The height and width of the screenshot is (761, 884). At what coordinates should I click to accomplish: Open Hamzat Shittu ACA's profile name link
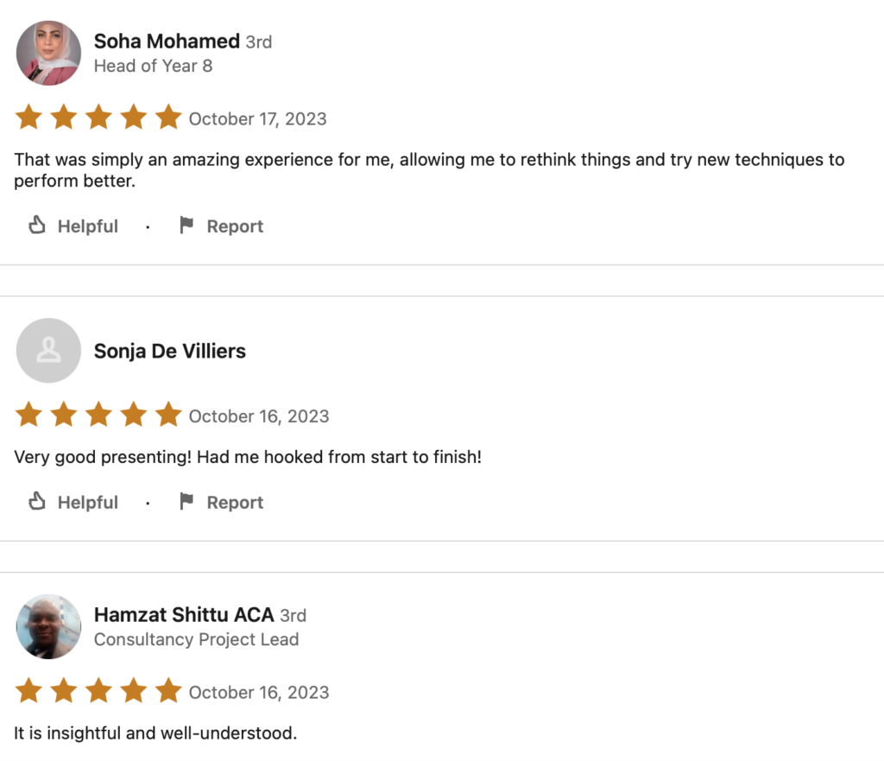(x=184, y=615)
